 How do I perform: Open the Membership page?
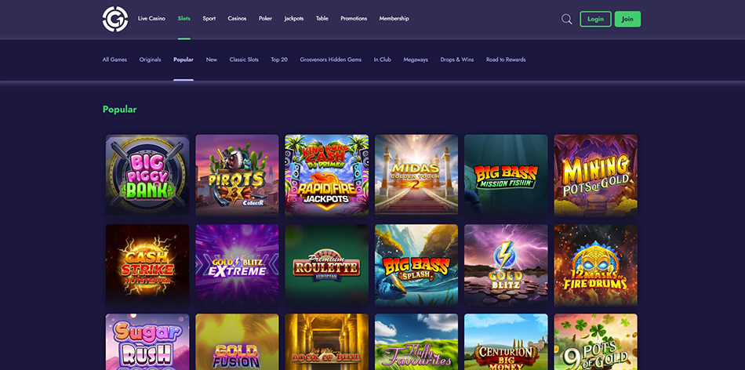(x=394, y=19)
